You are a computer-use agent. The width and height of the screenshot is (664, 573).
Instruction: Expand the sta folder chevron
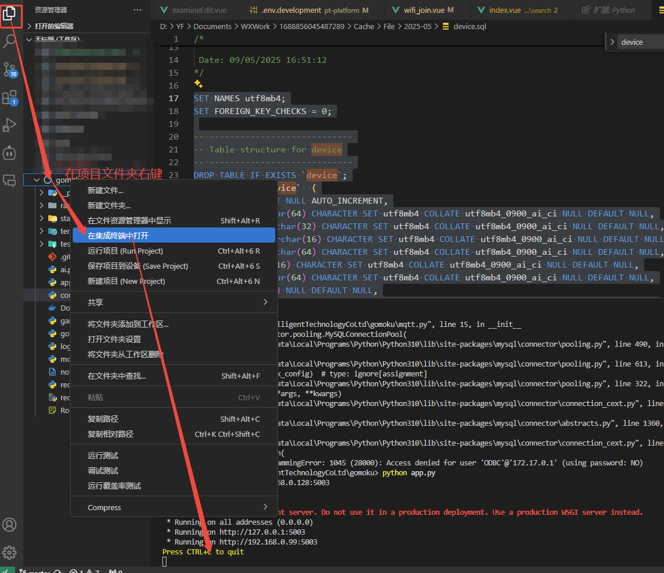click(41, 218)
